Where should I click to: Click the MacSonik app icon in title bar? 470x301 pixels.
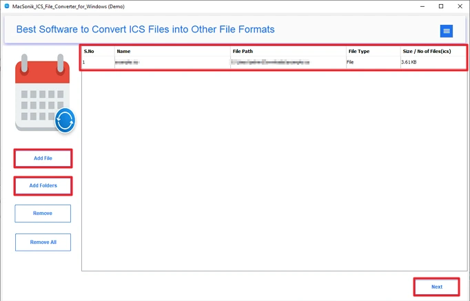(6, 6)
